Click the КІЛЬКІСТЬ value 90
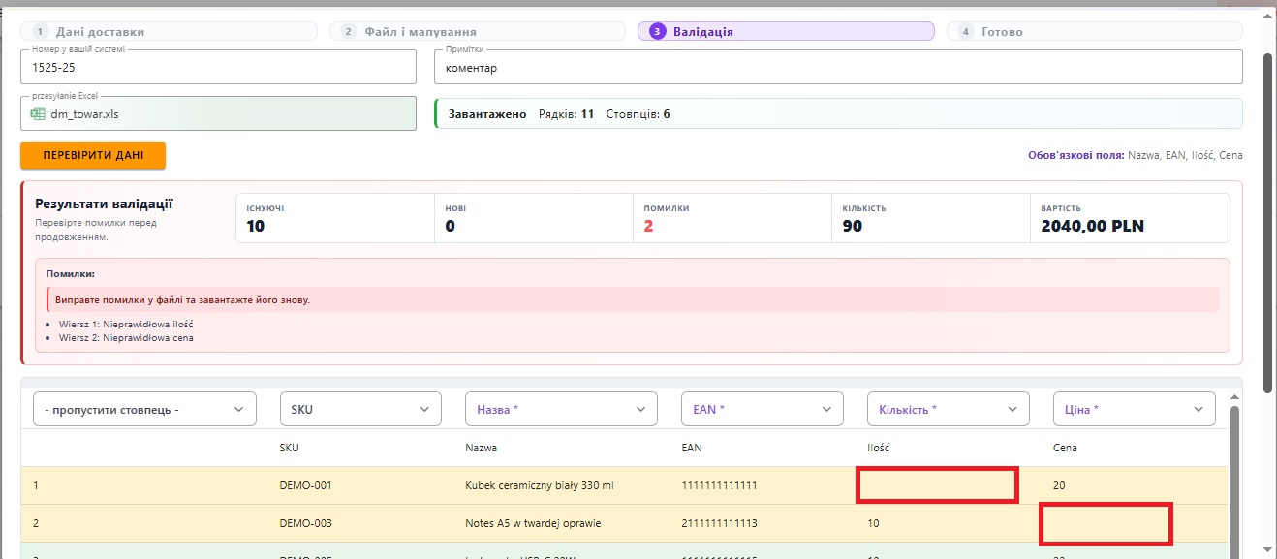The height and width of the screenshot is (559, 1277). tap(853, 227)
